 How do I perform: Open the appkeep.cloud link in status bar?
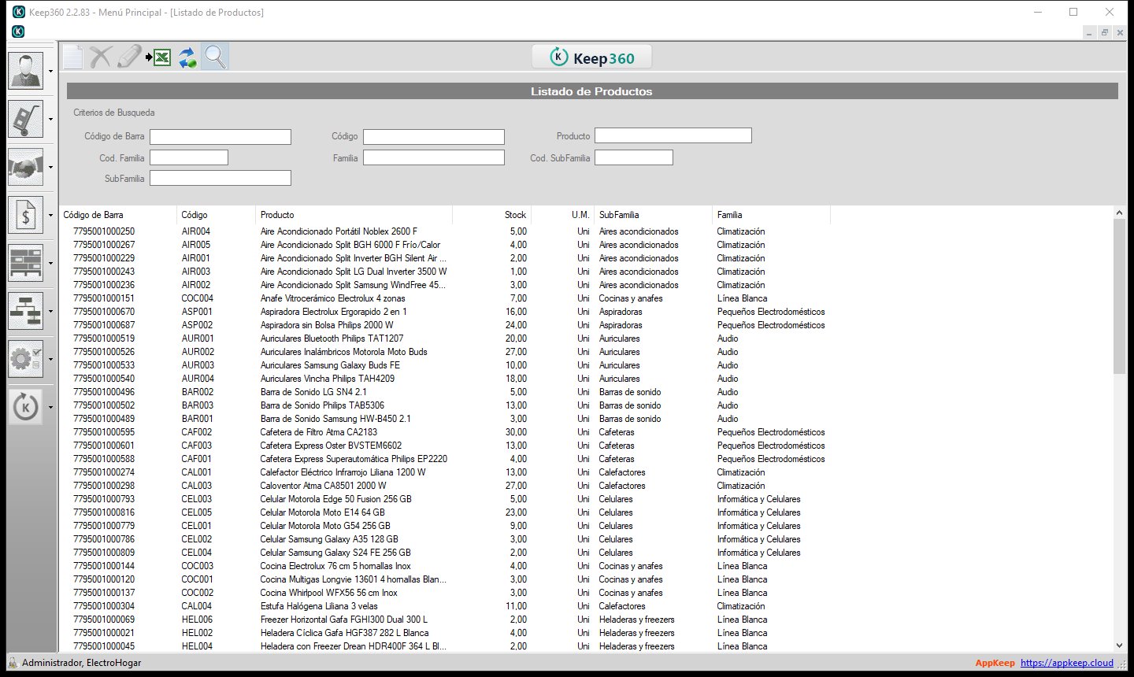(x=1067, y=663)
